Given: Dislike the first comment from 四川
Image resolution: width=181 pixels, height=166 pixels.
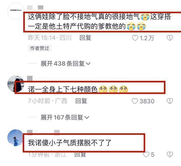Looking at the screenshot, I should tap(170, 38).
